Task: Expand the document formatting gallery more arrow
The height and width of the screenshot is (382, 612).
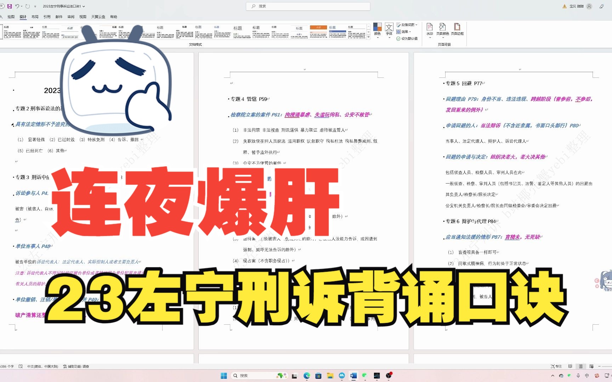Action: 368,37
